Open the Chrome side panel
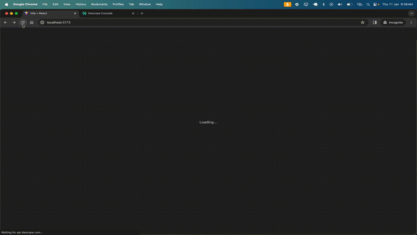The image size is (417, 235). [375, 23]
